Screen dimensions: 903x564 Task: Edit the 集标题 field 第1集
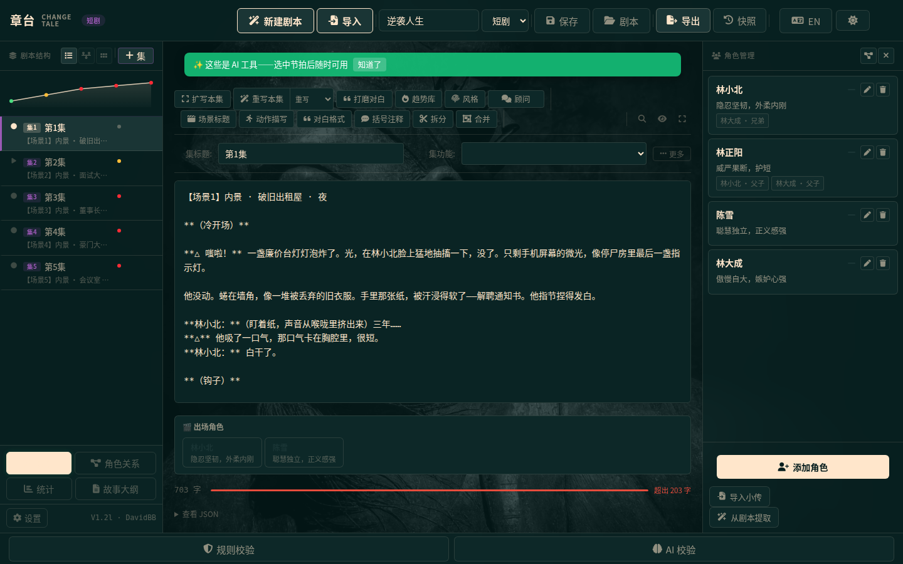[x=311, y=154]
